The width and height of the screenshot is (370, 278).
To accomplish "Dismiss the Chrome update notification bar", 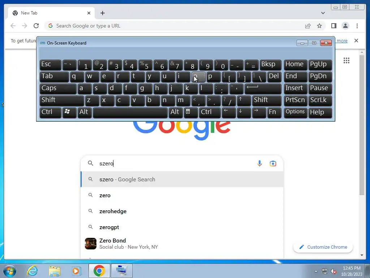I will coord(356,41).
